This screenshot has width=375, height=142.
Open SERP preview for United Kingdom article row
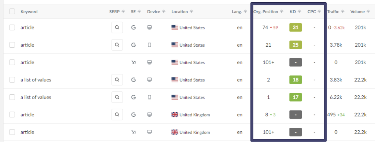[x=117, y=115]
